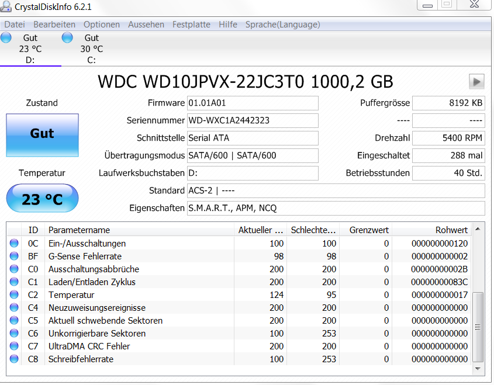The width and height of the screenshot is (494, 385).
Task: Click the Eingeschaltet value 288 mal
Action: pyautogui.click(x=448, y=155)
